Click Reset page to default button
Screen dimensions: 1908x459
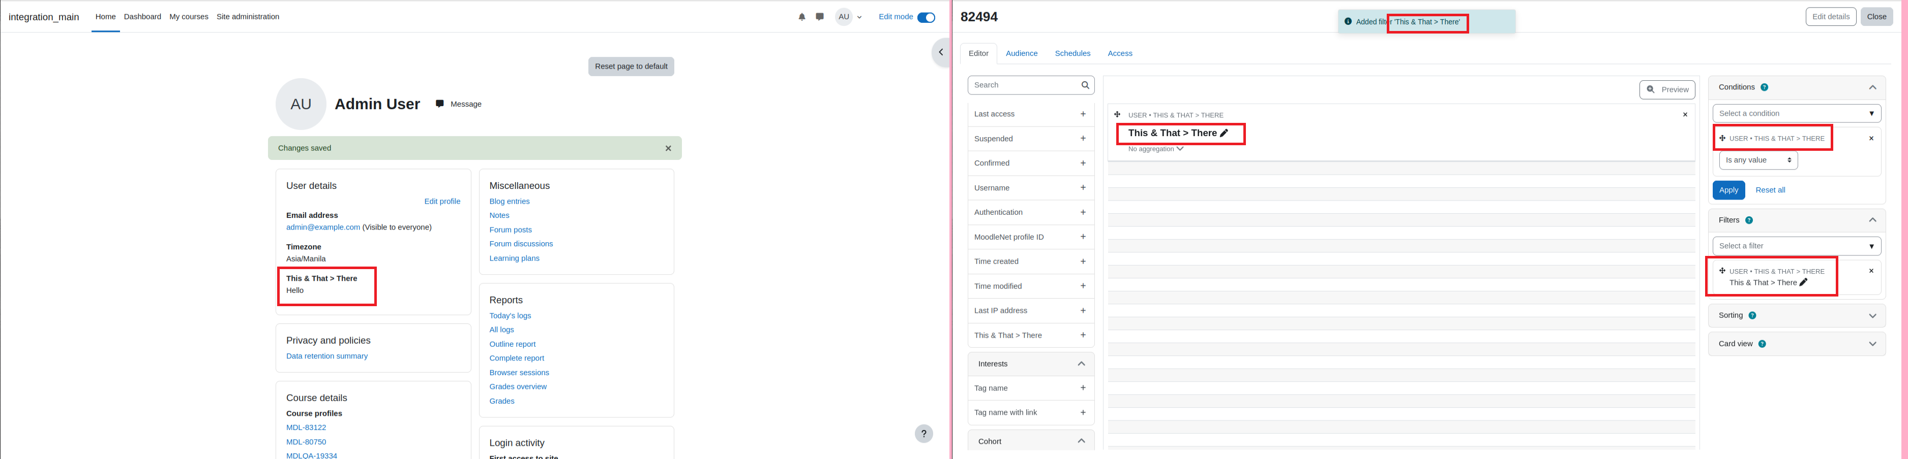[631, 67]
